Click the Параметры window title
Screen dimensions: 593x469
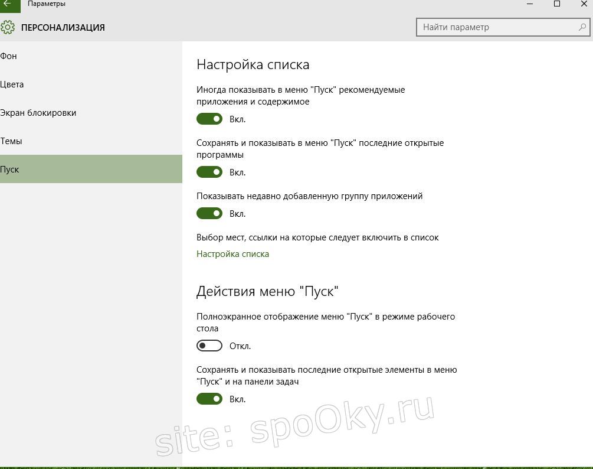[47, 4]
